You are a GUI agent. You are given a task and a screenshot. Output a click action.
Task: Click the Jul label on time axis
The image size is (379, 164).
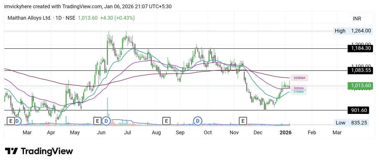point(127,133)
